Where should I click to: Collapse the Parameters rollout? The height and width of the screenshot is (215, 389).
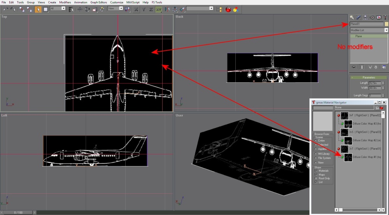click(x=368, y=77)
